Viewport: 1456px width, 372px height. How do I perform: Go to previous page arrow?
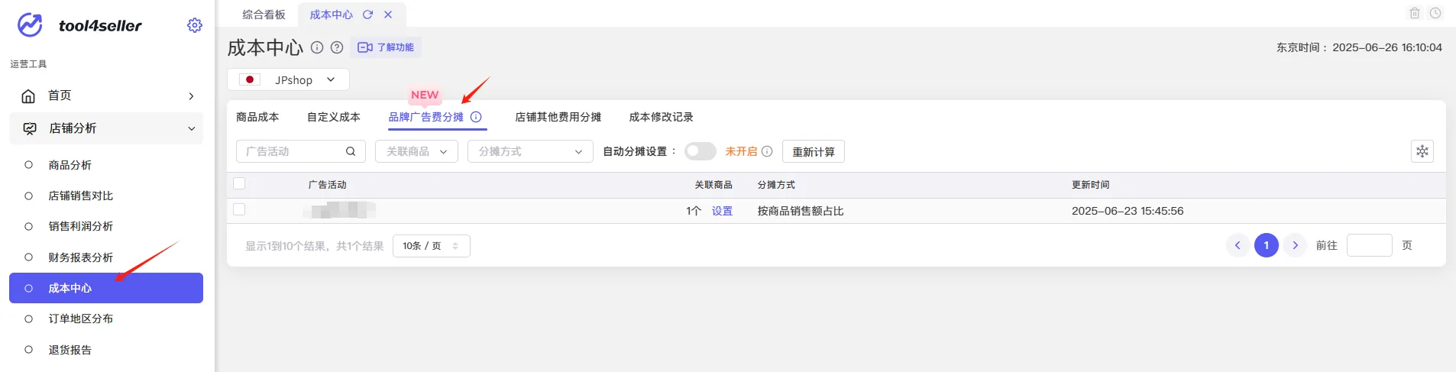1238,245
